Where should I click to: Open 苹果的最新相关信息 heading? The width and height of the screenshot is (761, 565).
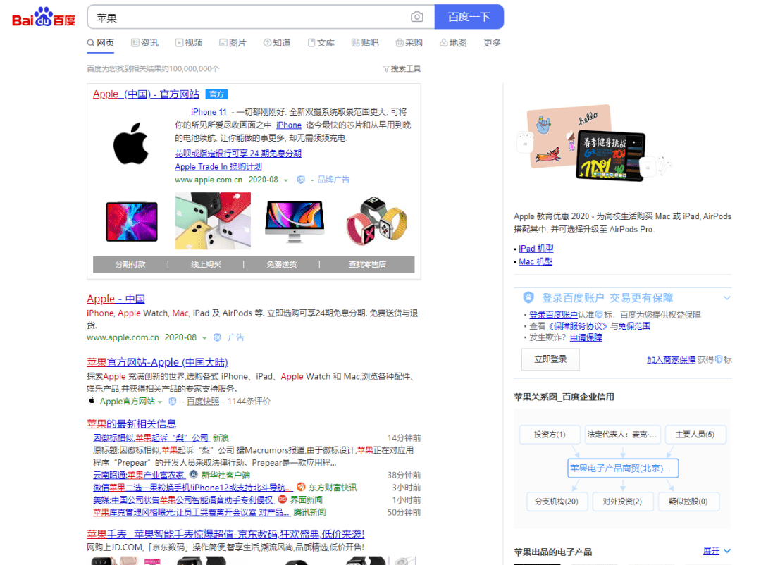[x=132, y=424]
